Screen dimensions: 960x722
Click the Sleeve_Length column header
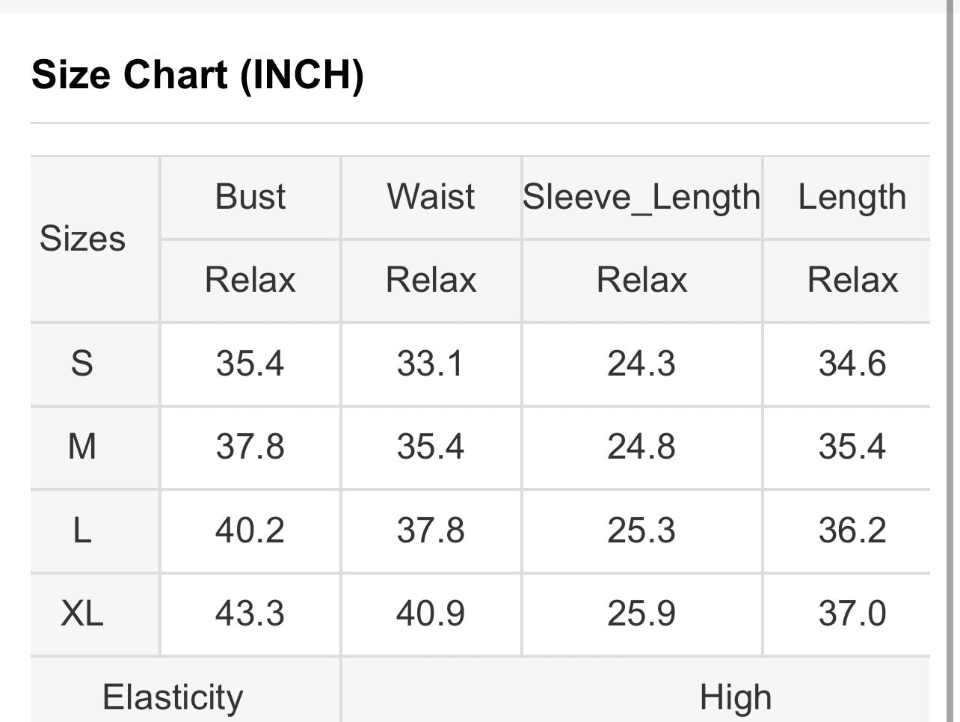tap(641, 198)
